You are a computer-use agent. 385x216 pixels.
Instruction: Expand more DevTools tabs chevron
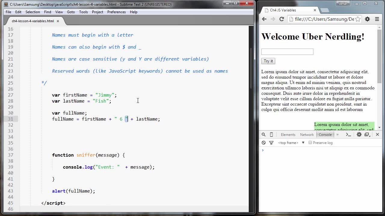click(337, 134)
